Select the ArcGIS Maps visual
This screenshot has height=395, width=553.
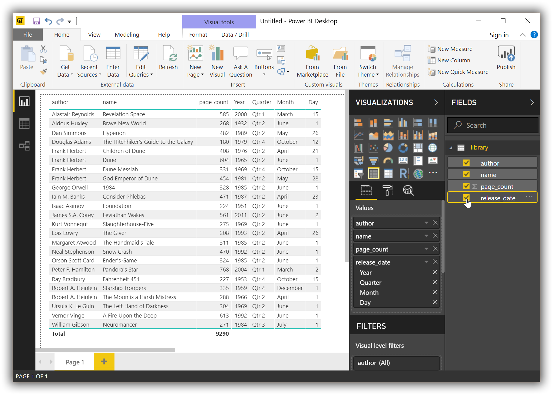tap(418, 174)
